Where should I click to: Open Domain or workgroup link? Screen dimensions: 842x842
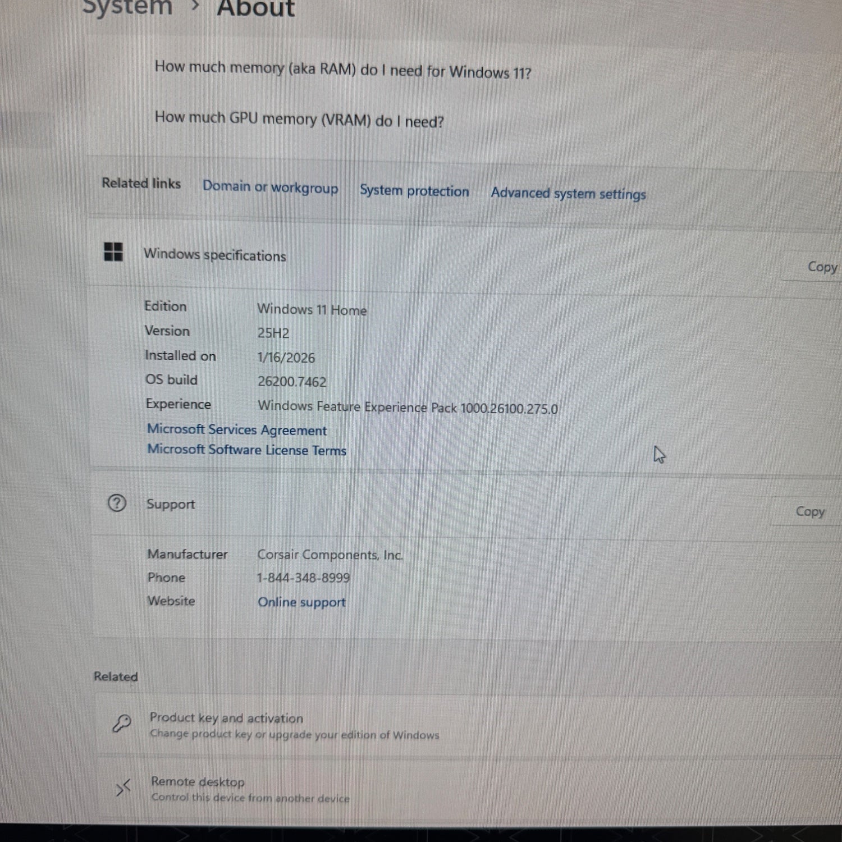click(270, 187)
